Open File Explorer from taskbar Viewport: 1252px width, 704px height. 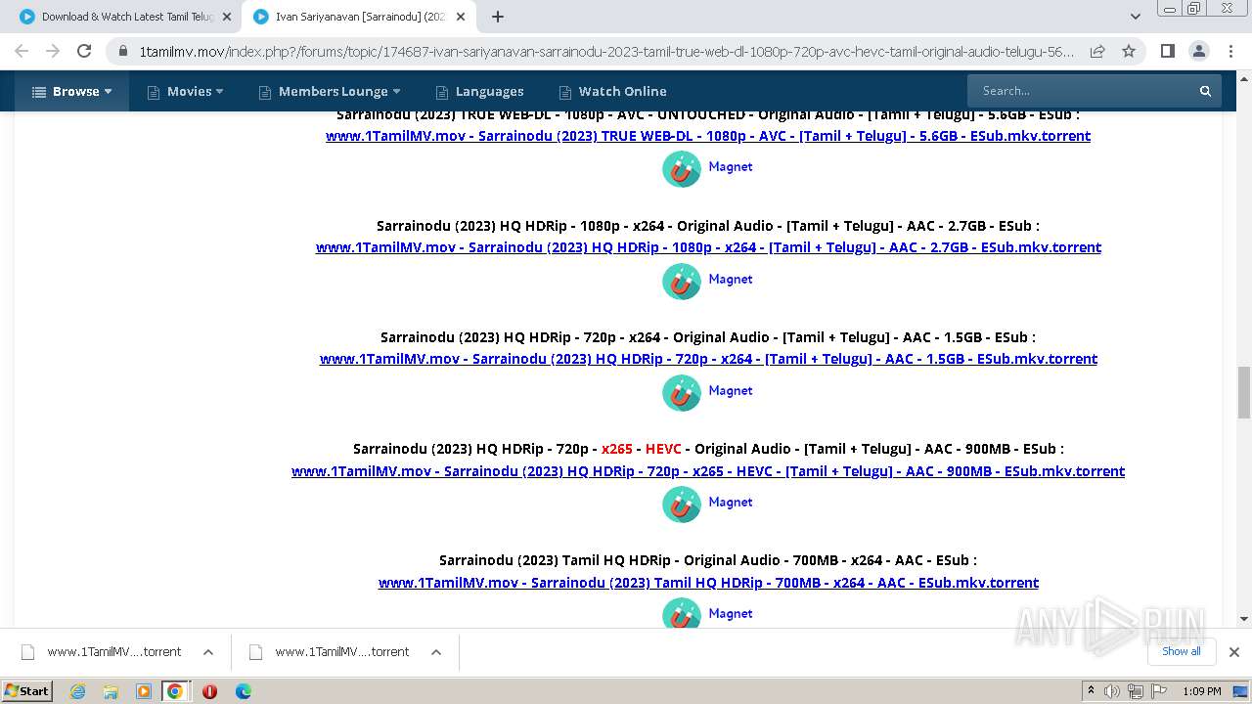pyautogui.click(x=111, y=691)
